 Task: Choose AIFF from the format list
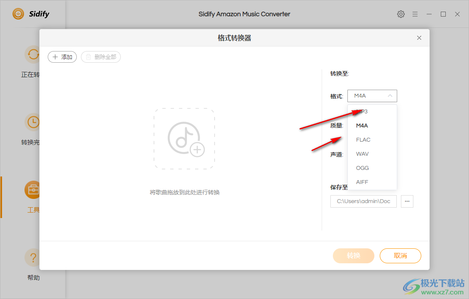372,182
